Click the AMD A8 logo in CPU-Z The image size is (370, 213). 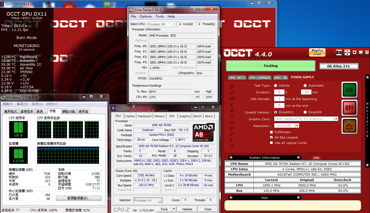coord(203,132)
